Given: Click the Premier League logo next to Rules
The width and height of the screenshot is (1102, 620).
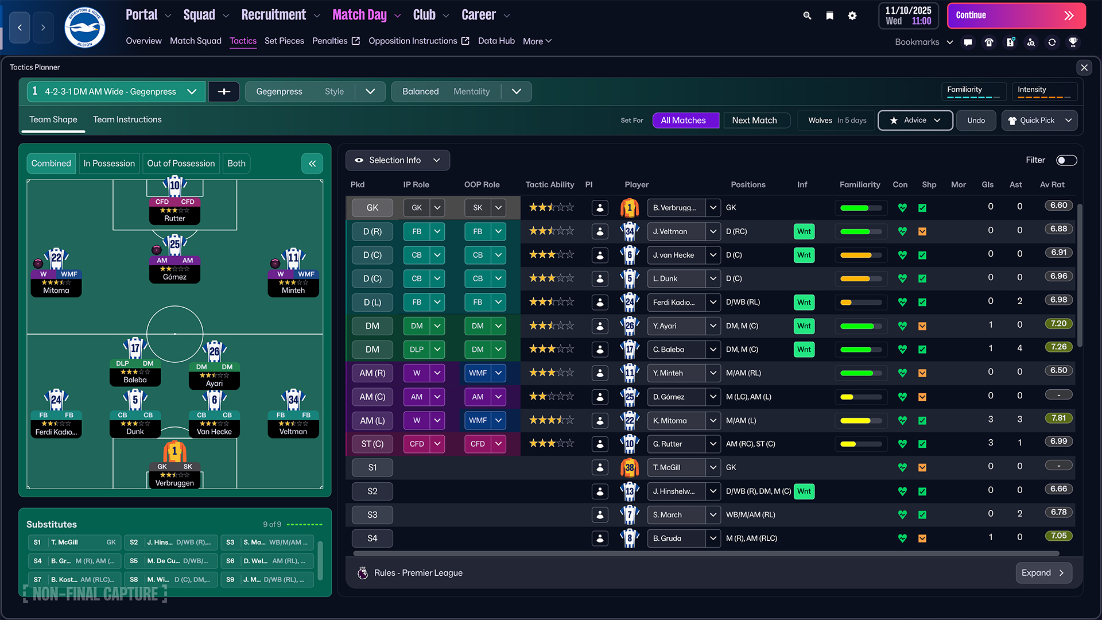Looking at the screenshot, I should [362, 572].
